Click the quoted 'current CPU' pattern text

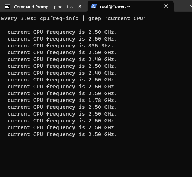125,18
